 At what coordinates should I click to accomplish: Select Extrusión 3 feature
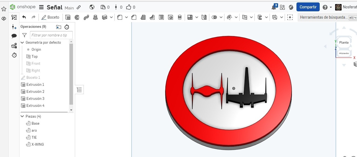tap(35, 99)
